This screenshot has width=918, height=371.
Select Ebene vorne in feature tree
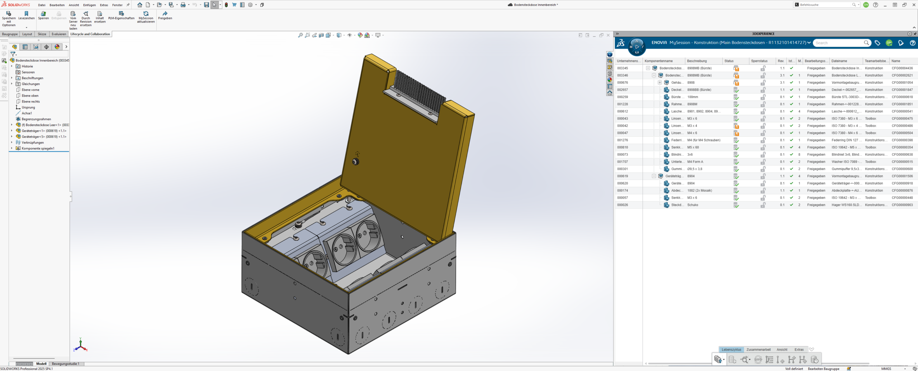pos(30,90)
